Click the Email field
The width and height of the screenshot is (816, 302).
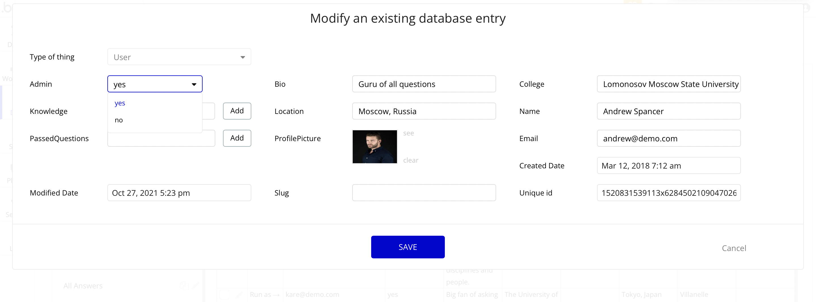(x=668, y=139)
